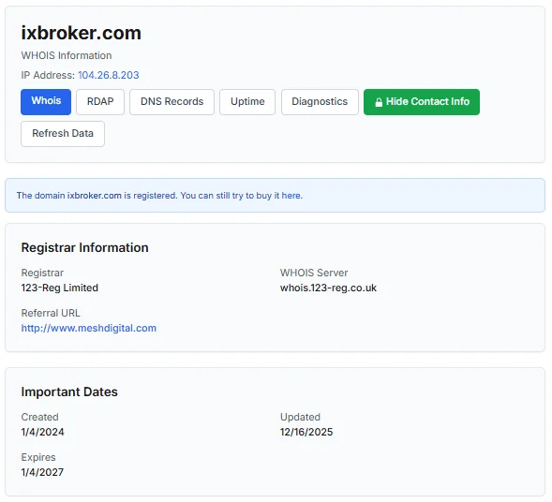Click the ixbroker.com heading
This screenshot has height=502, width=552.
point(82,33)
